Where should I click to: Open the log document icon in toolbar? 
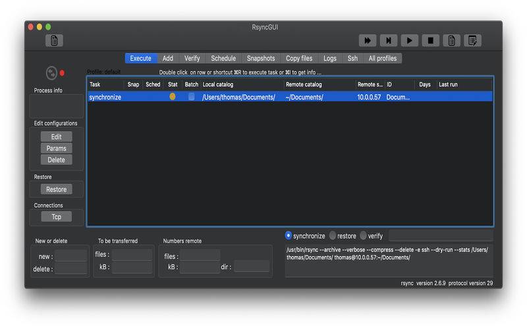click(452, 41)
